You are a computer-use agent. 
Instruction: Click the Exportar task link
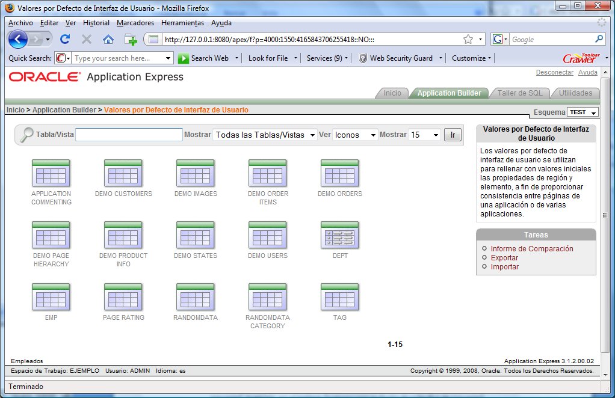[504, 258]
